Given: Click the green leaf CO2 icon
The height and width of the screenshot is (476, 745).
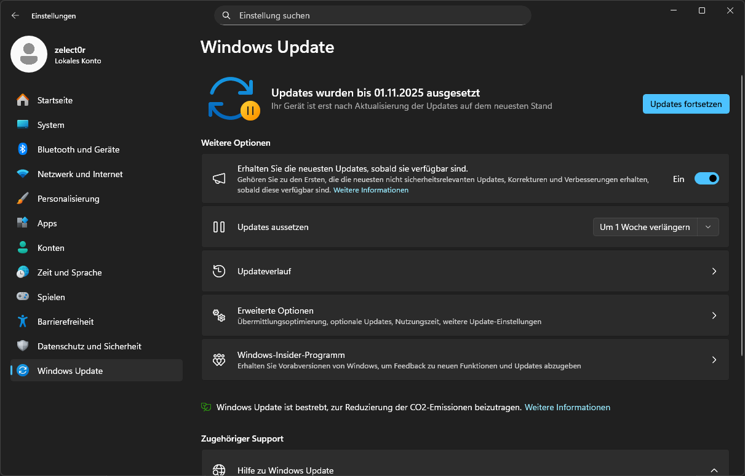Looking at the screenshot, I should click(x=206, y=407).
